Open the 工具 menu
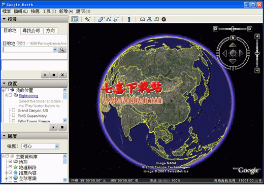The width and height of the screenshot is (264, 185). point(49,11)
